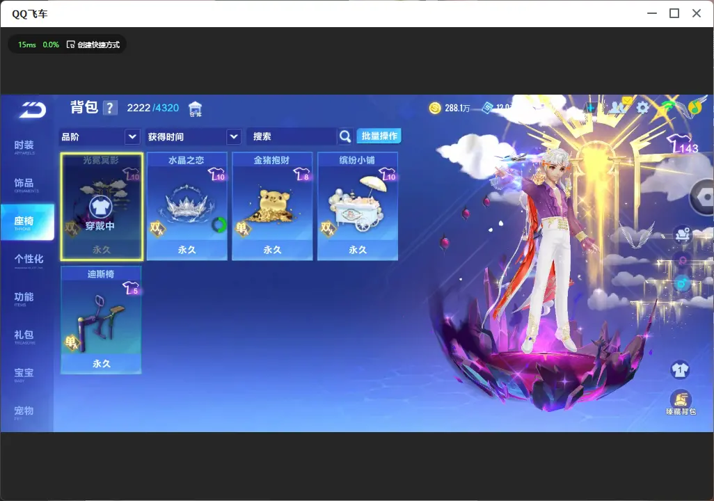Open the 功能 items tab

tap(24, 298)
